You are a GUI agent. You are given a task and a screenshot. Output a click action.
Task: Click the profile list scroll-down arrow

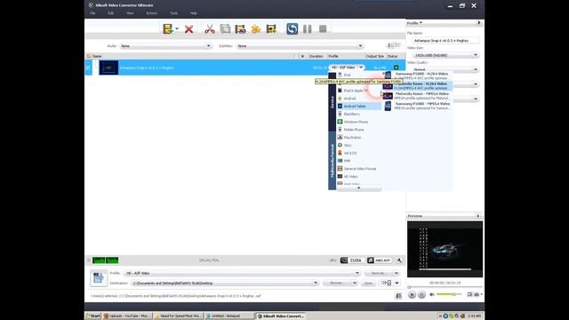click(x=358, y=188)
